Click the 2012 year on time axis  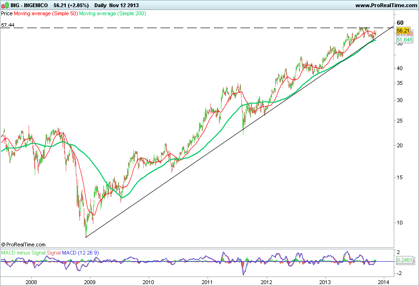(x=267, y=282)
